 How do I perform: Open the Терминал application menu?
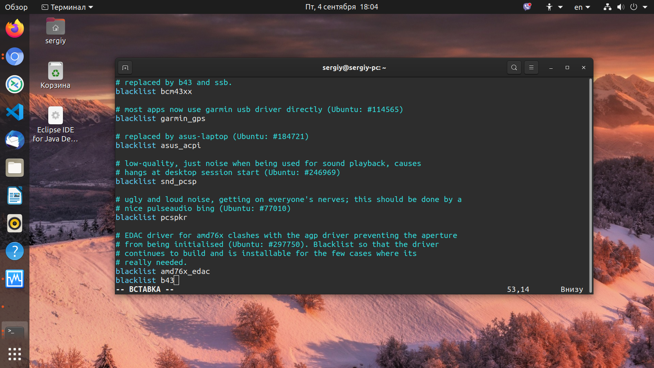coord(67,7)
